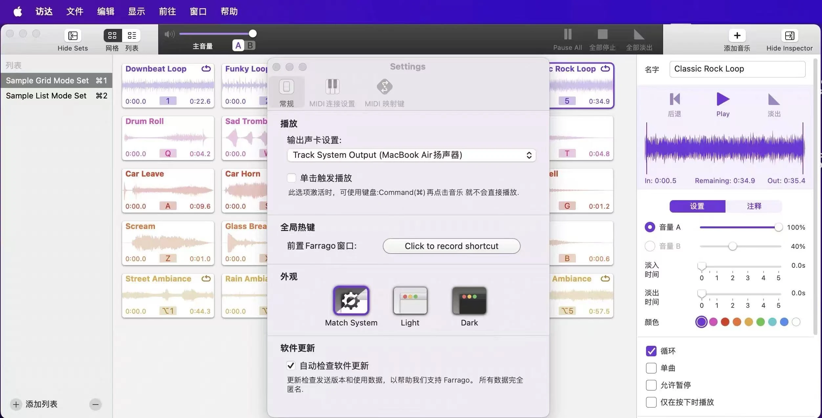Select master volume mode A
Image resolution: width=822 pixels, height=418 pixels.
238,45
